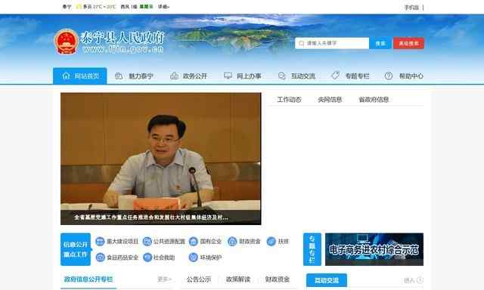This screenshot has width=484, height=290.
Task: Switch to the 省政府信息 tab
Action: (x=374, y=100)
